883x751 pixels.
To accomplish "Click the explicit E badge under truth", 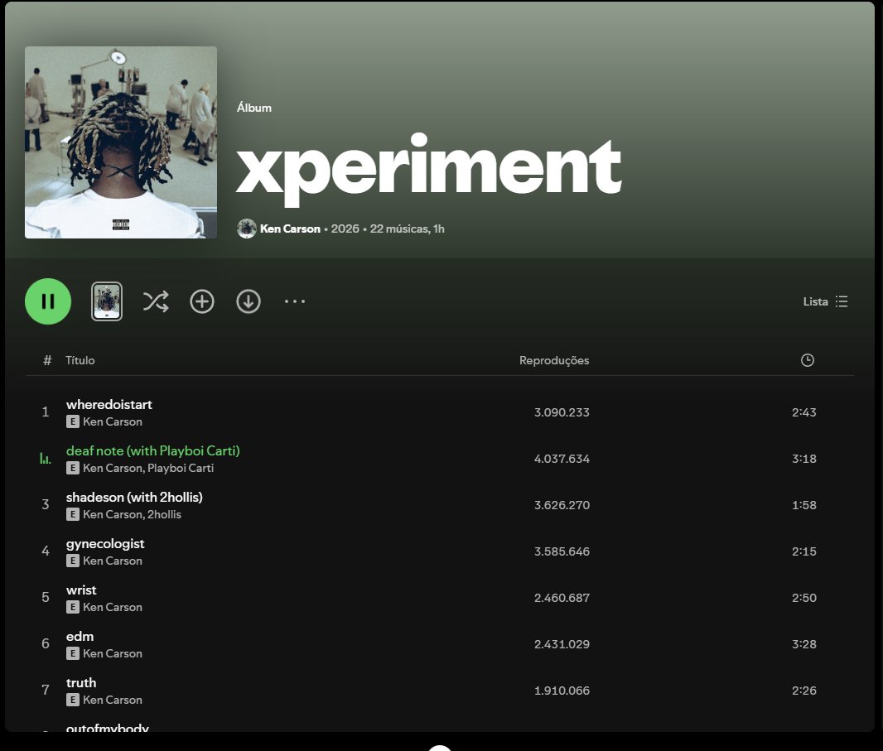I will [73, 700].
